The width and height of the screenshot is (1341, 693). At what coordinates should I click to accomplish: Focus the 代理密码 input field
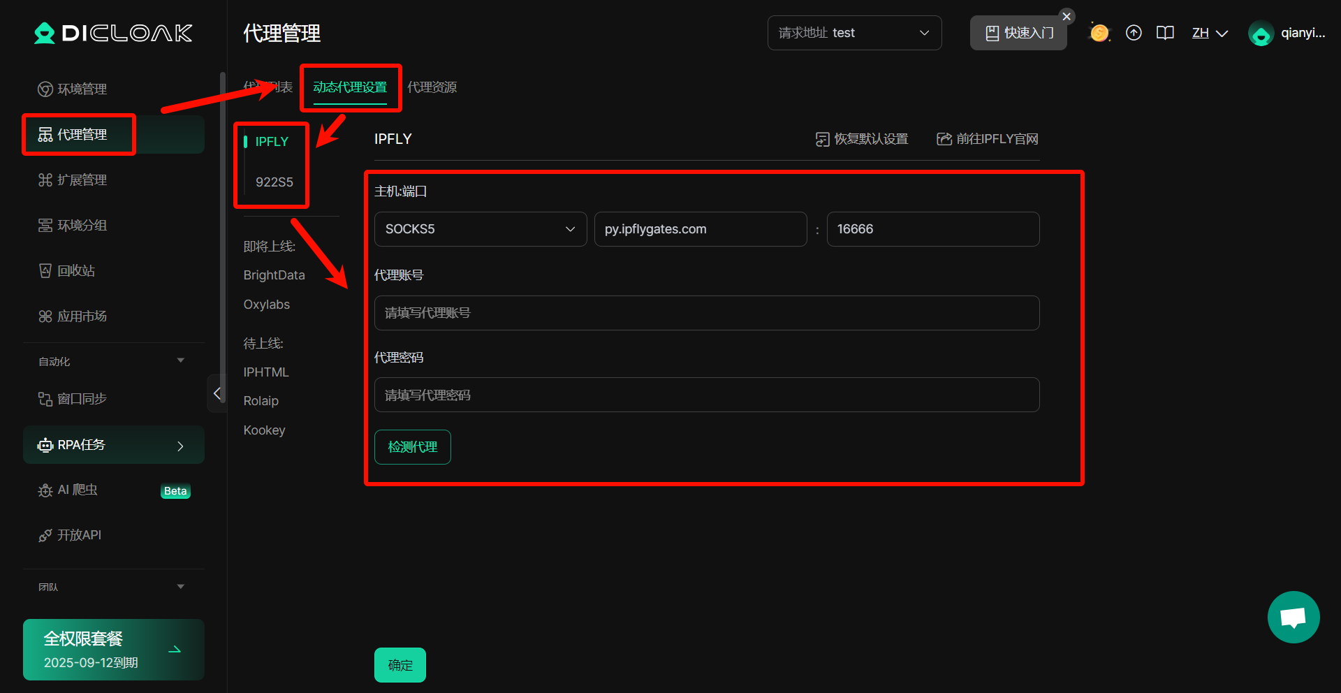(x=707, y=395)
